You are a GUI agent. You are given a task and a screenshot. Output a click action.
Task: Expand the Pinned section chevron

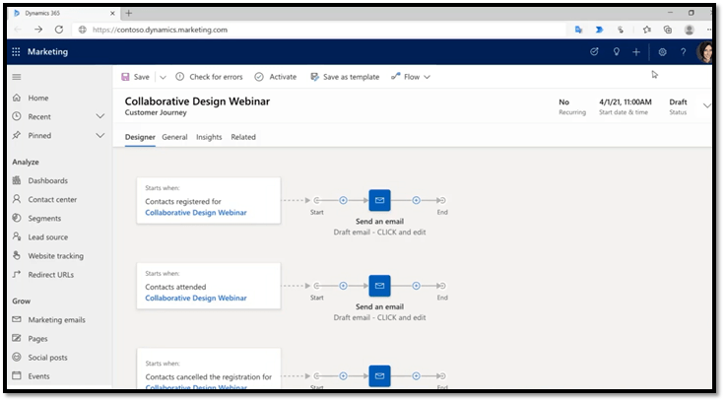point(99,135)
